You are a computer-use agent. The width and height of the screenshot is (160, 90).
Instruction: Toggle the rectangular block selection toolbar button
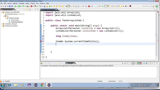point(106,6)
